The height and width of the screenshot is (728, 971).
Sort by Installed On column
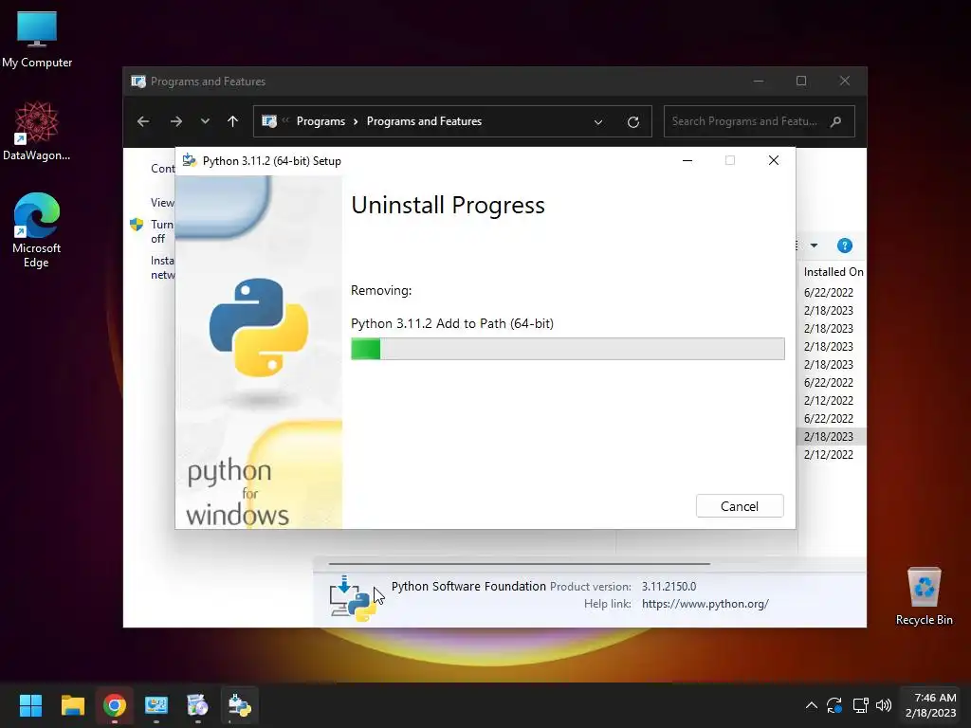[x=833, y=272]
